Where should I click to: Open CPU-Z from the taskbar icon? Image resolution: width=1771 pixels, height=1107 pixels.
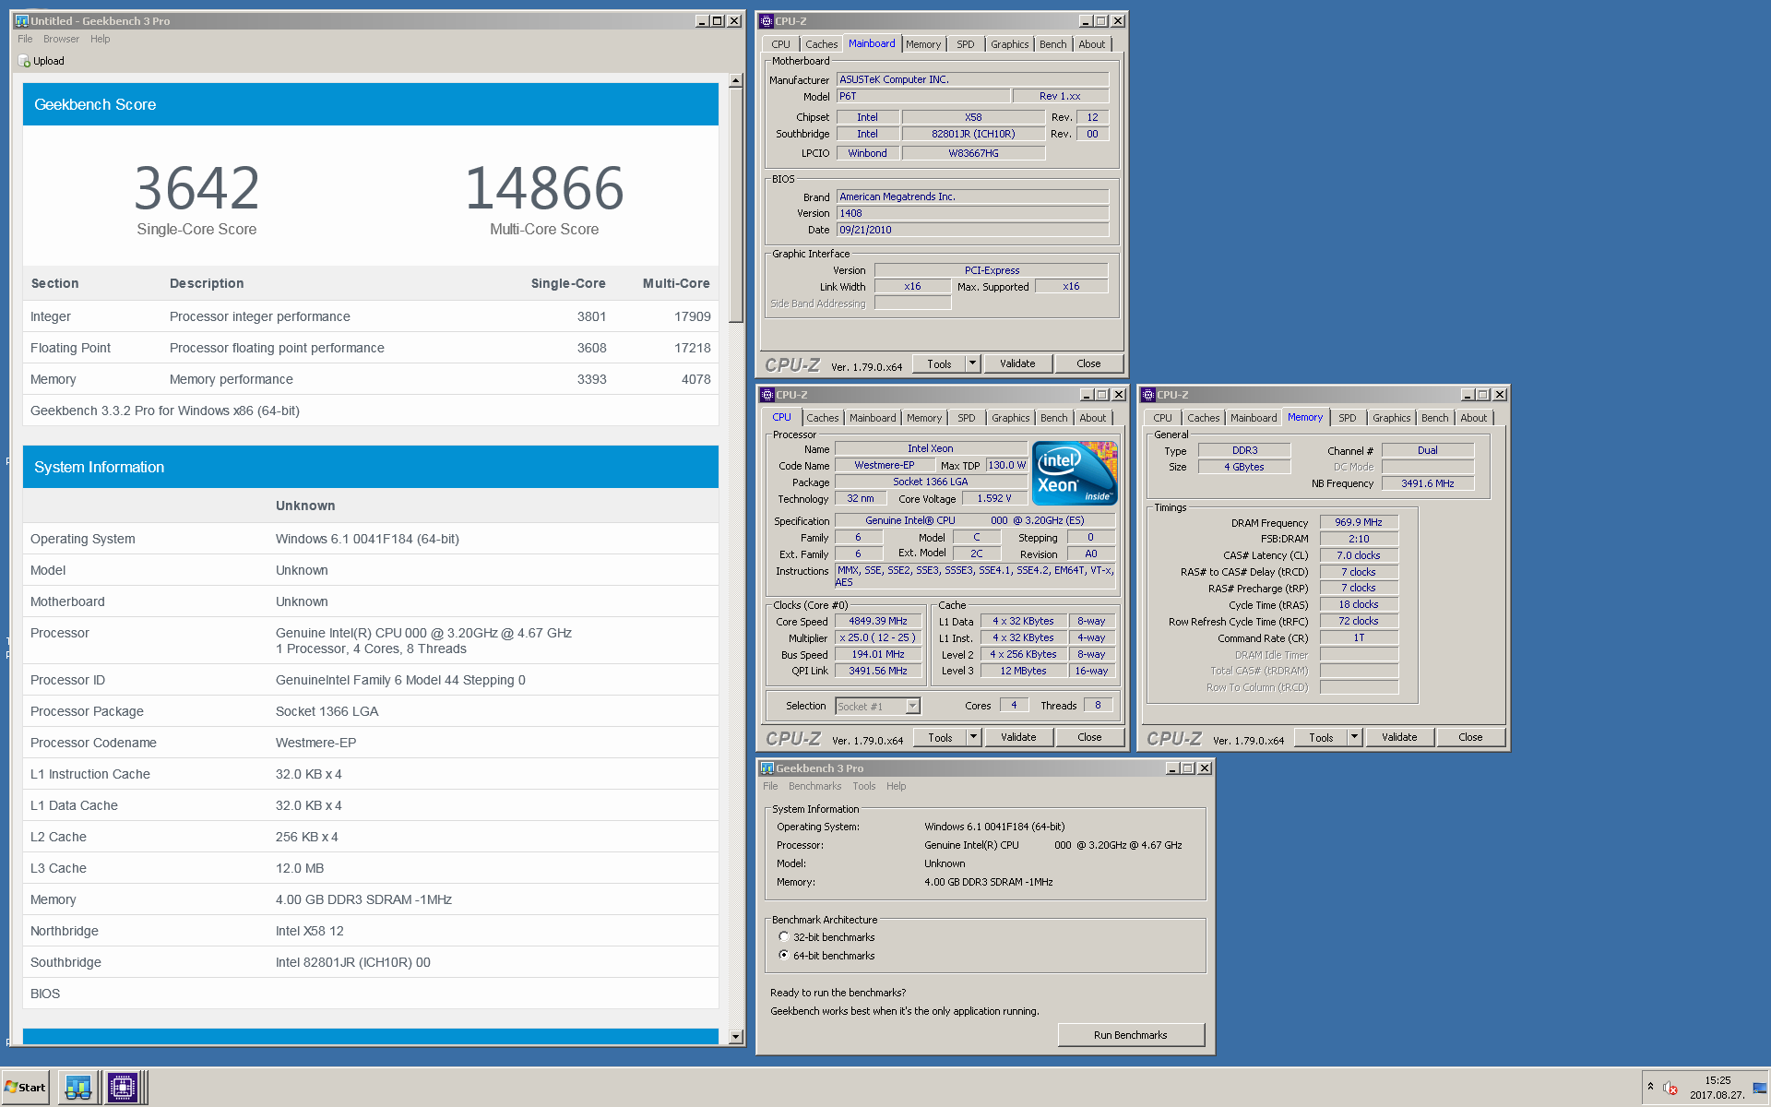(x=122, y=1088)
